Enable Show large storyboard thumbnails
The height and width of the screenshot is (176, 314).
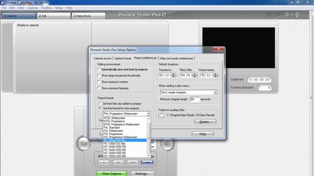[99, 76]
